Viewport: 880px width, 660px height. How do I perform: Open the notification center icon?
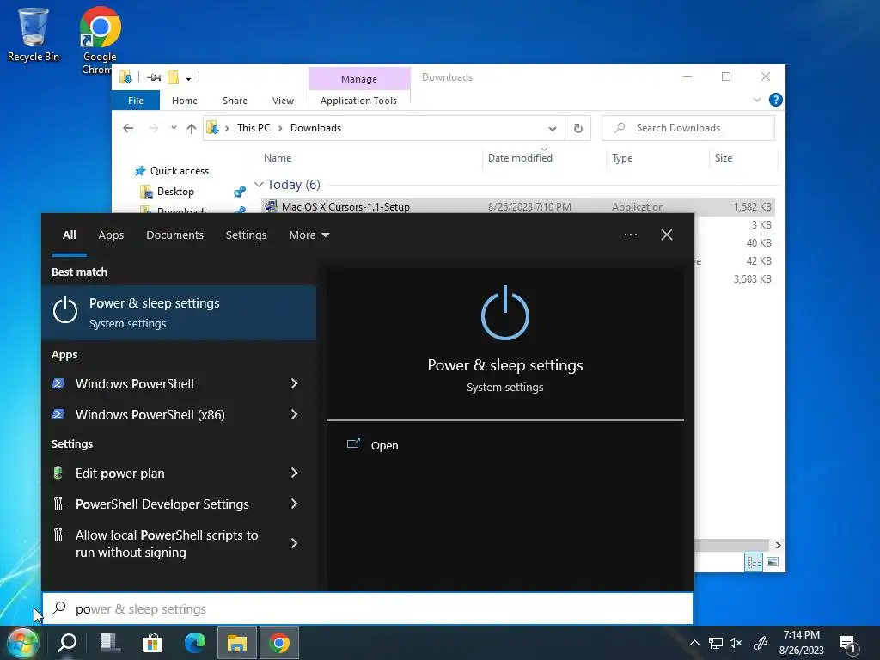pyautogui.click(x=848, y=643)
